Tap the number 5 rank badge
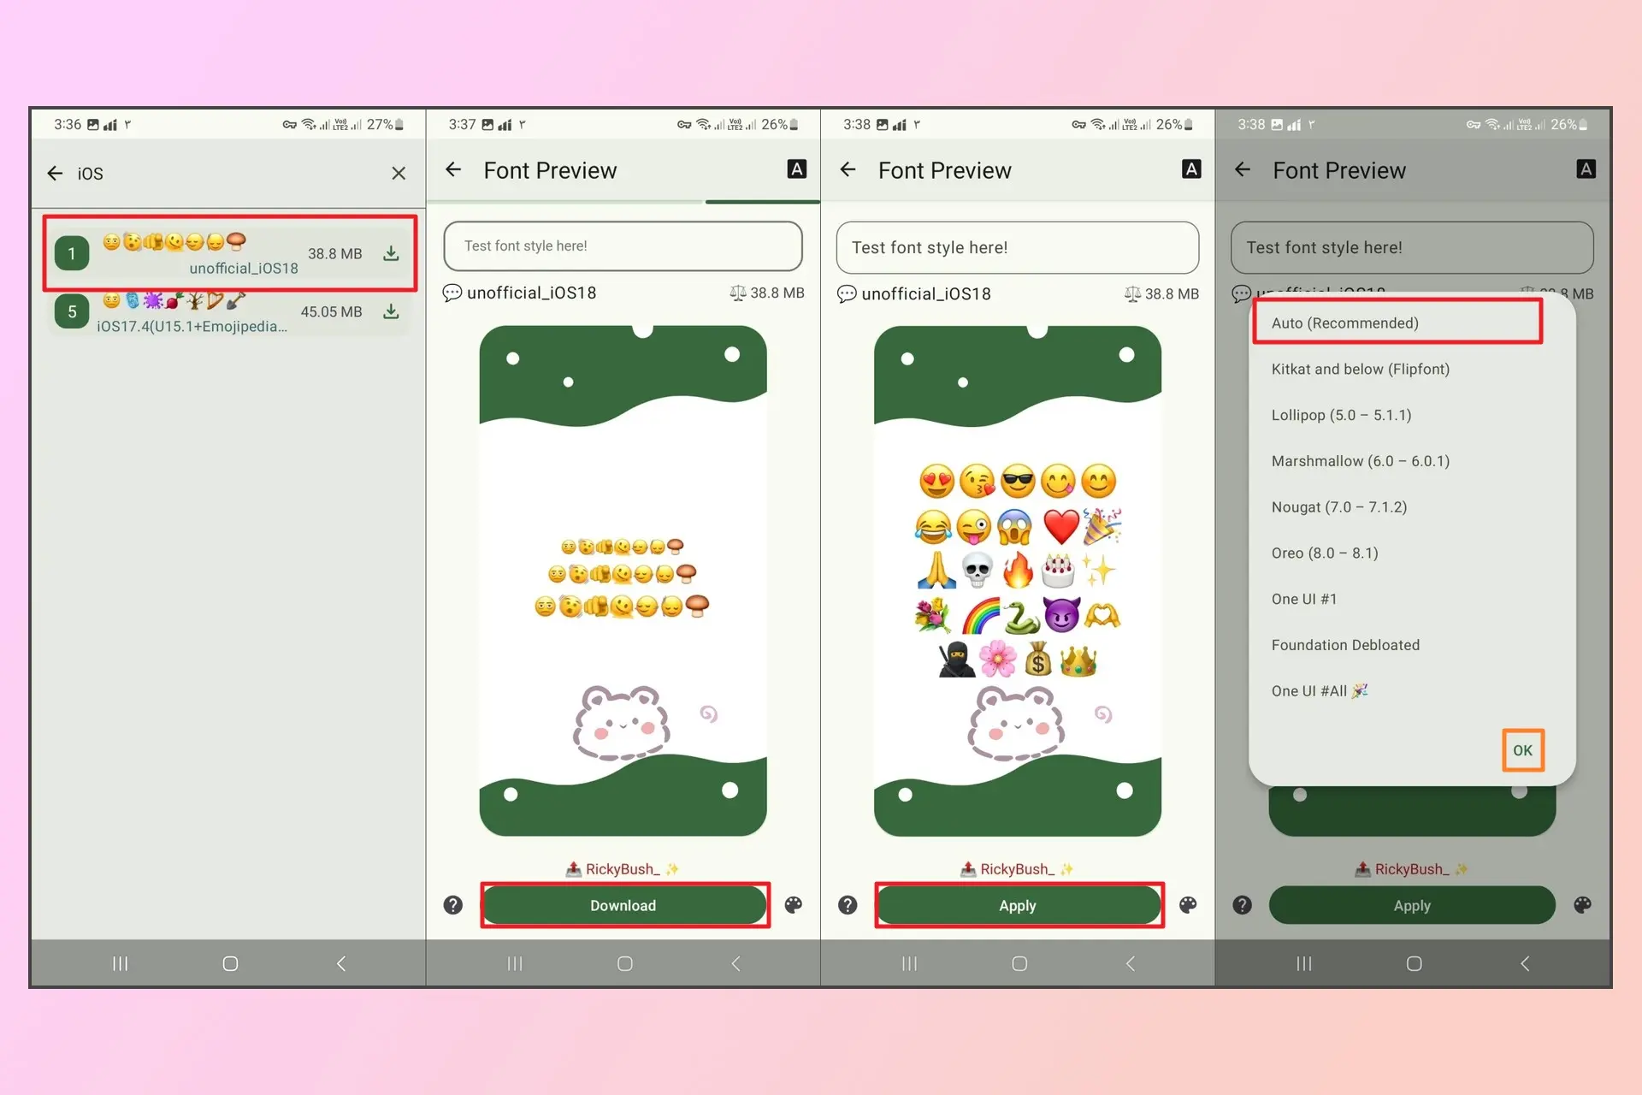This screenshot has width=1642, height=1095. 72,312
